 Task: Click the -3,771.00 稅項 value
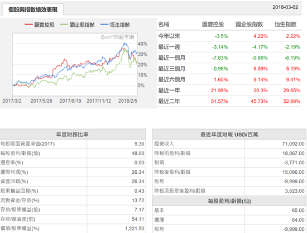pos(294,163)
